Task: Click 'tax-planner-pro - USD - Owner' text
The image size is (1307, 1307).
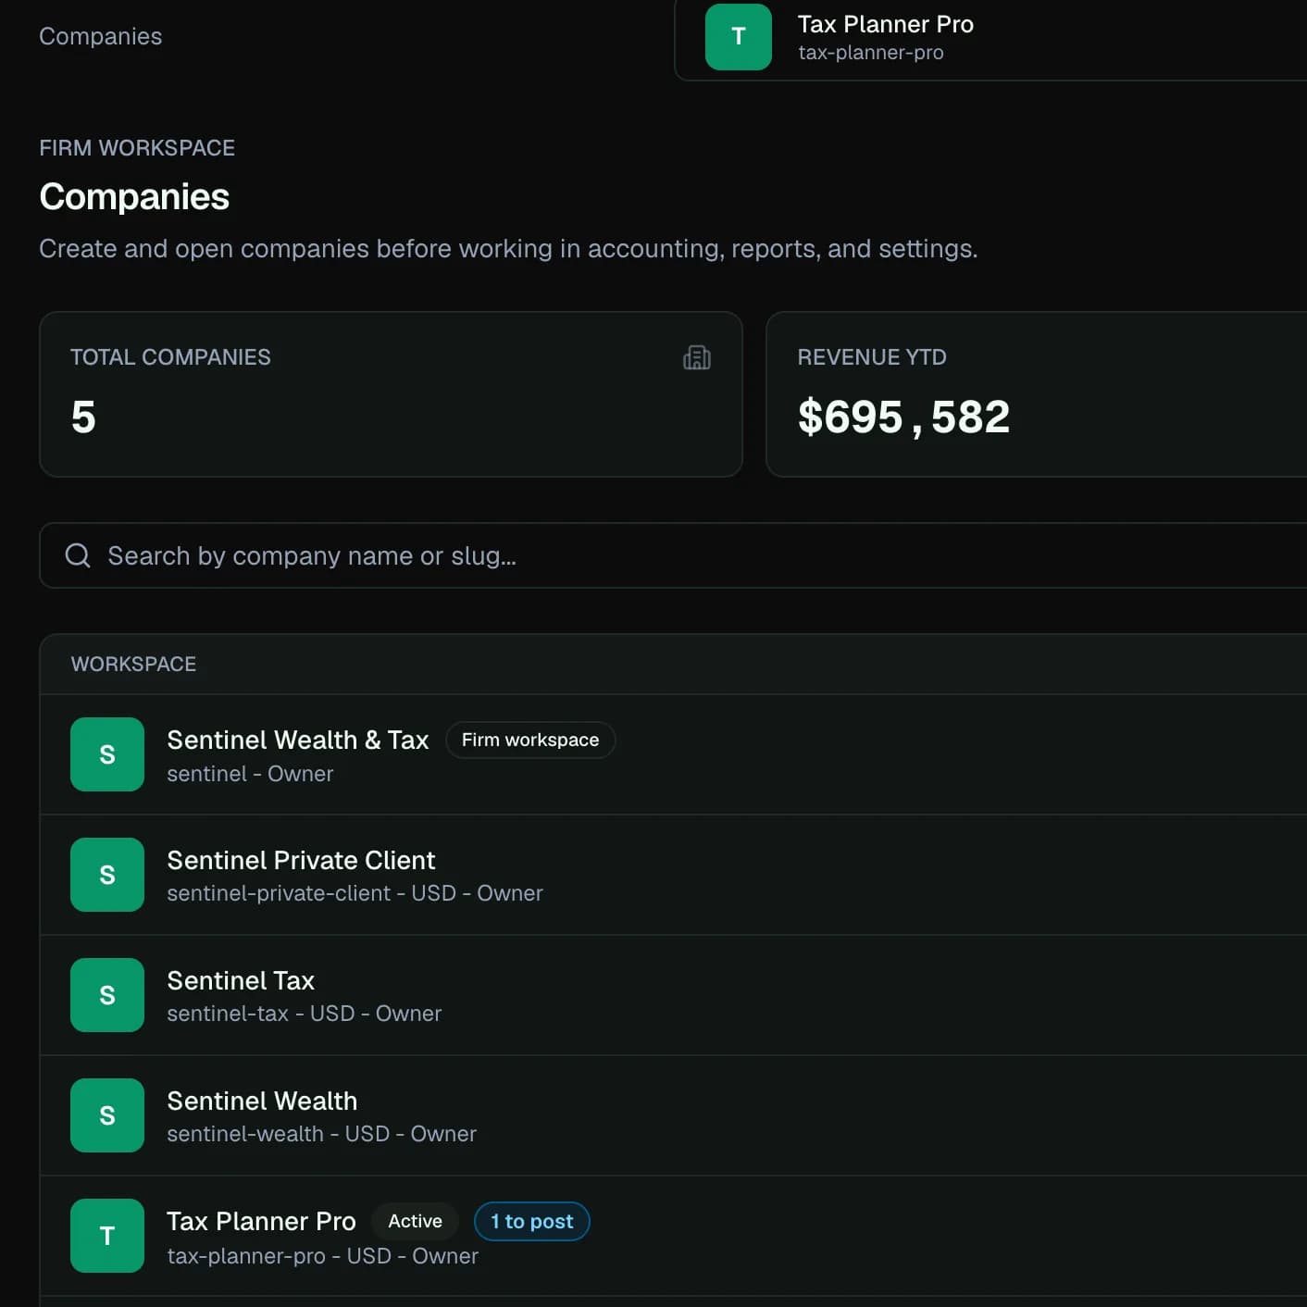Action: [322, 1256]
